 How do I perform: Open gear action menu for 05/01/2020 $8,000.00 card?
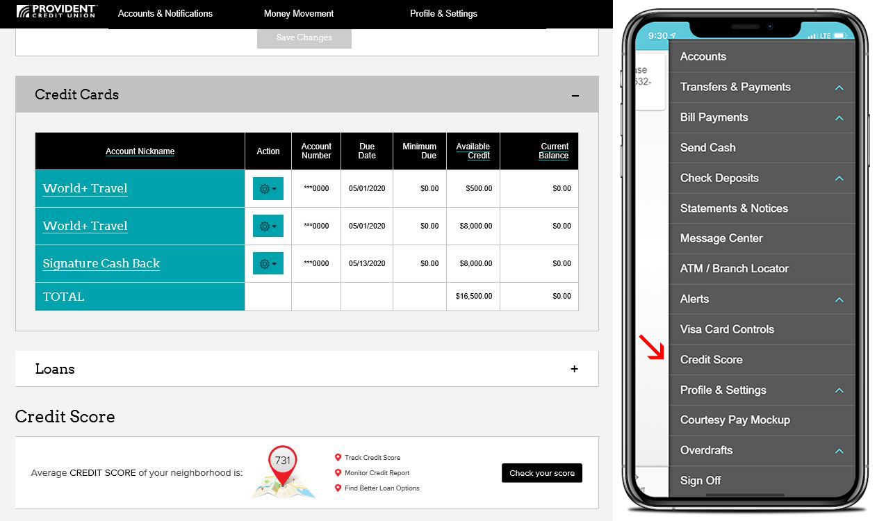268,226
